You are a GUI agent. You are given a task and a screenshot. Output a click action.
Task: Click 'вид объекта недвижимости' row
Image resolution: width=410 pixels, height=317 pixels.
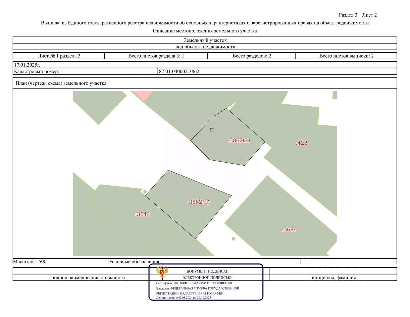click(x=205, y=47)
